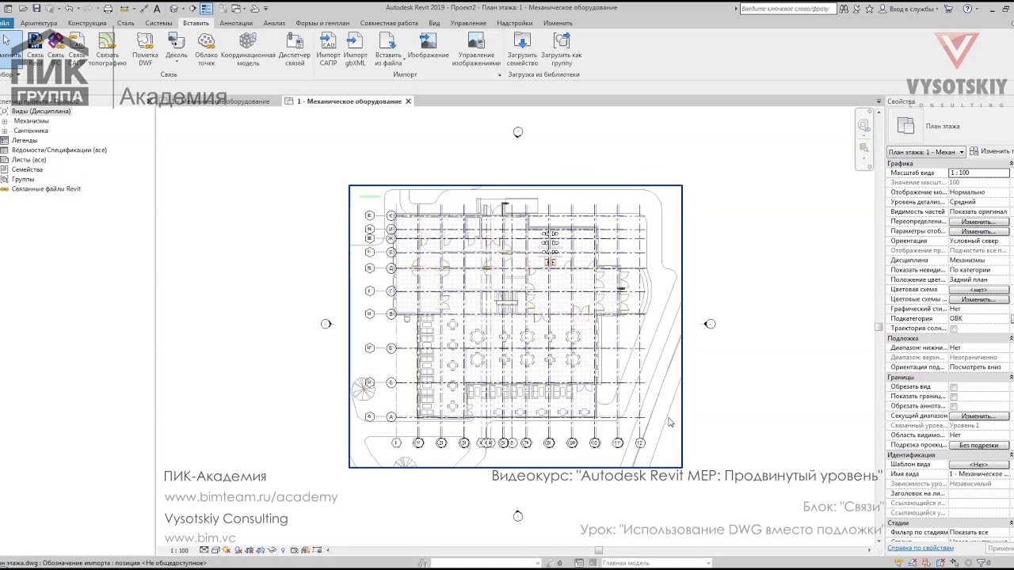Open the Совместная работа ribbon tab
This screenshot has width=1014, height=570.
pyautogui.click(x=389, y=23)
